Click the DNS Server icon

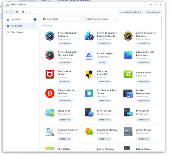pos(128,112)
